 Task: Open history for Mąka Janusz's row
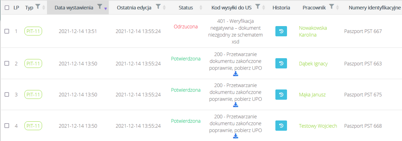click(281, 95)
